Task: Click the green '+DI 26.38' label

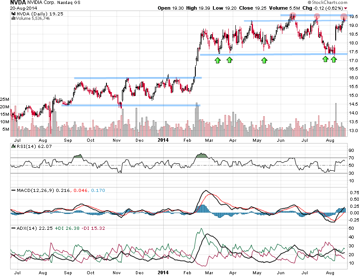Action: pyautogui.click(x=67, y=228)
